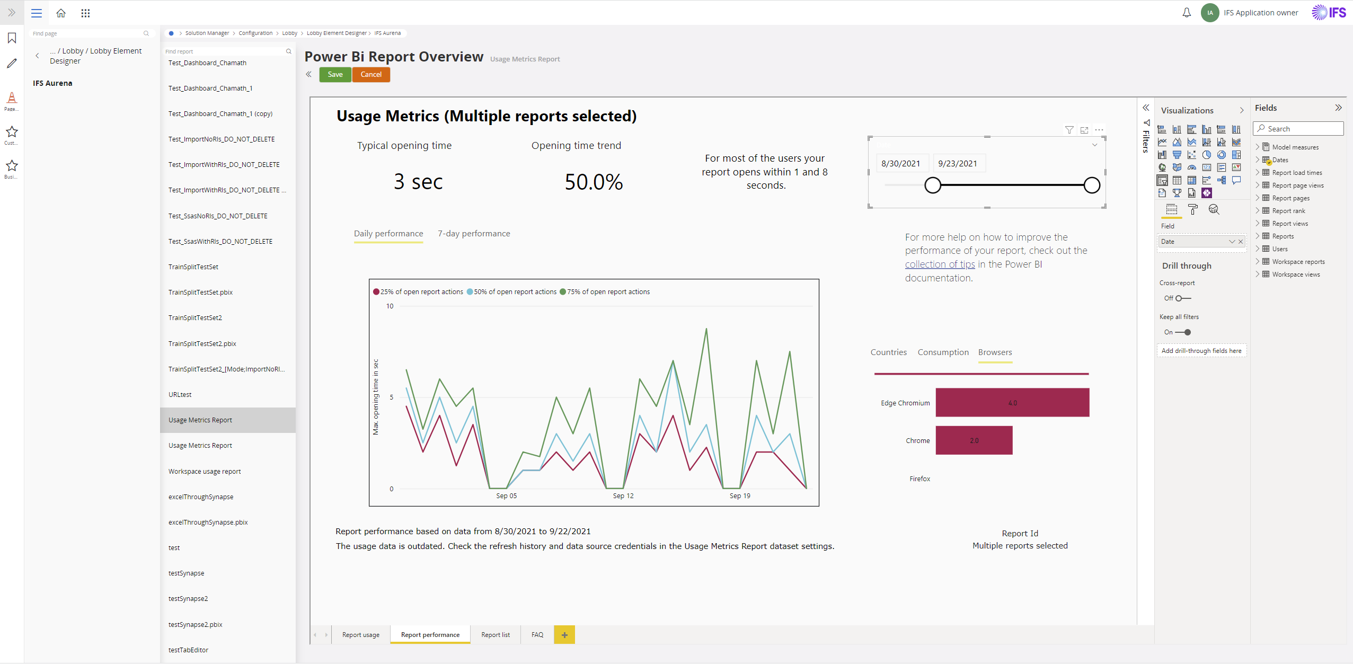Pick the Funnel visualization

coord(1177,155)
